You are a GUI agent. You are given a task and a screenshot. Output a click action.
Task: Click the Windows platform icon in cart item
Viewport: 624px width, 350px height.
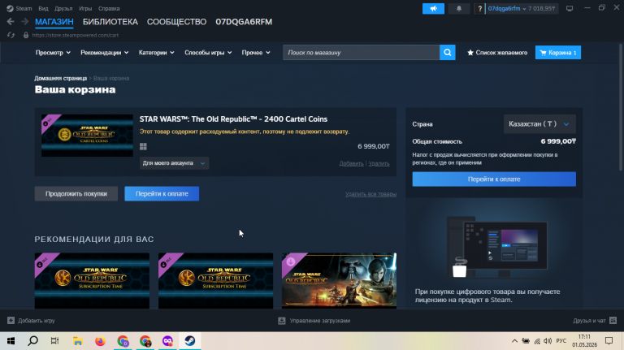143,146
